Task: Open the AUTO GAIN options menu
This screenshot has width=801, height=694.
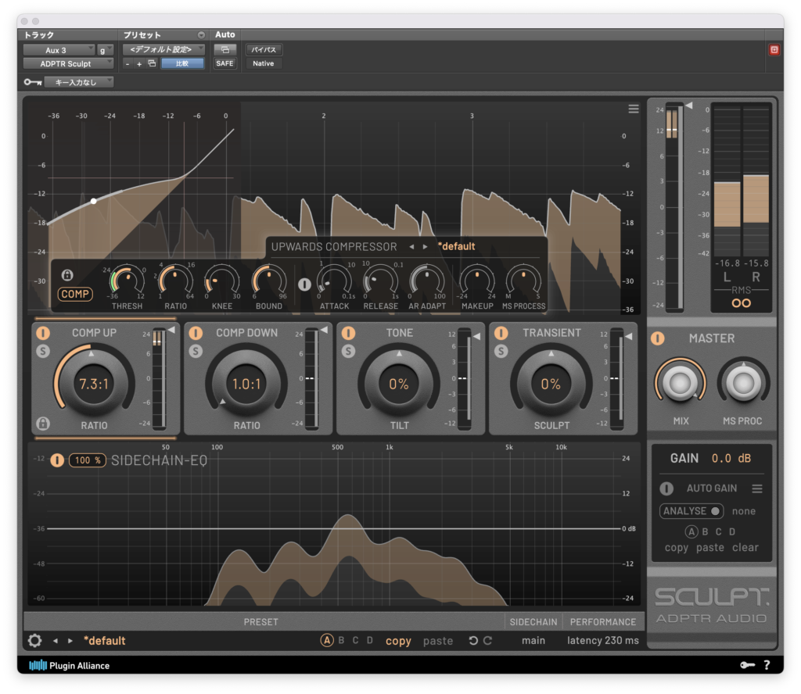Action: (757, 489)
